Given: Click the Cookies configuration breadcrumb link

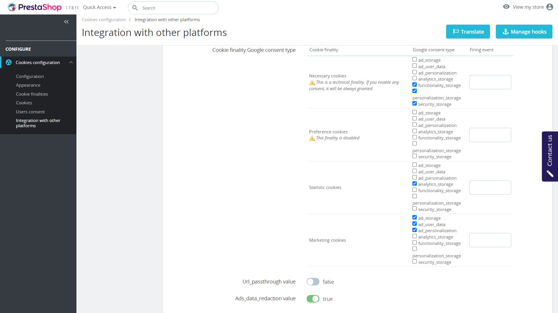Looking at the screenshot, I should 104,20.
